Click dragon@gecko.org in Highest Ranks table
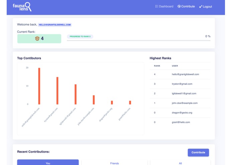This screenshot has width=232, height=165. coord(182,113)
